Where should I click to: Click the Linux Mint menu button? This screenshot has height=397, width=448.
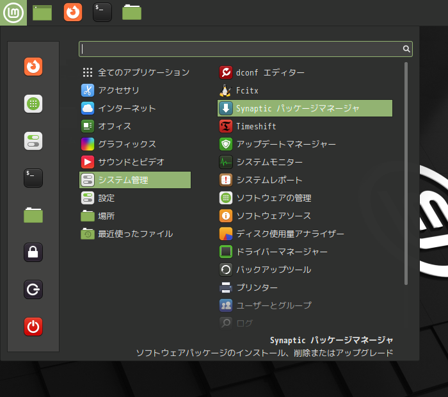tap(13, 13)
